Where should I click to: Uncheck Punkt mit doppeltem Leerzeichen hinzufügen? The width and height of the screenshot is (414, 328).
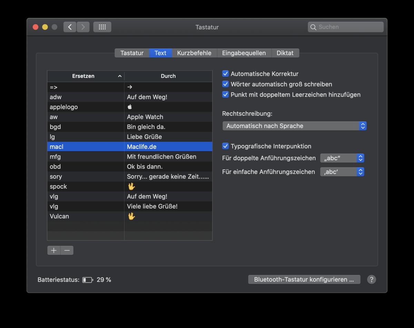[225, 94]
